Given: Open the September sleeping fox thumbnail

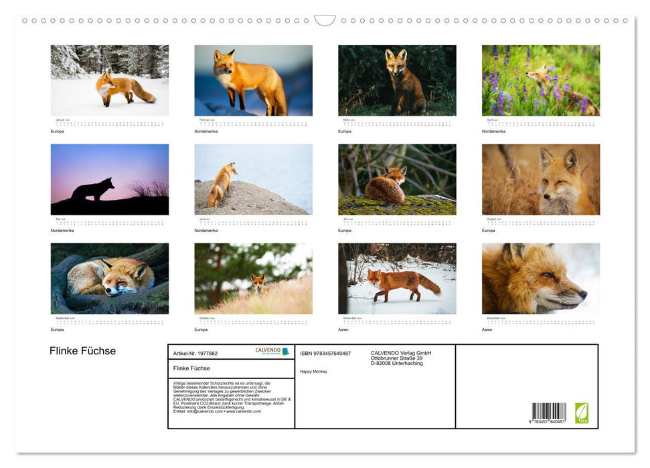Looking at the screenshot, I should 109,277.
